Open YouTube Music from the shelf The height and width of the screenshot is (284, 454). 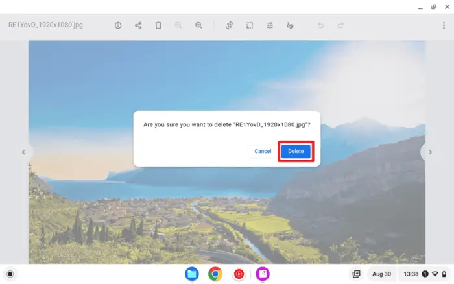point(239,274)
